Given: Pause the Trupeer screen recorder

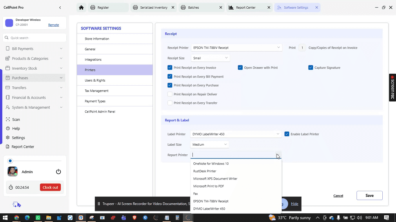Looking at the screenshot, I should [x=99, y=204].
